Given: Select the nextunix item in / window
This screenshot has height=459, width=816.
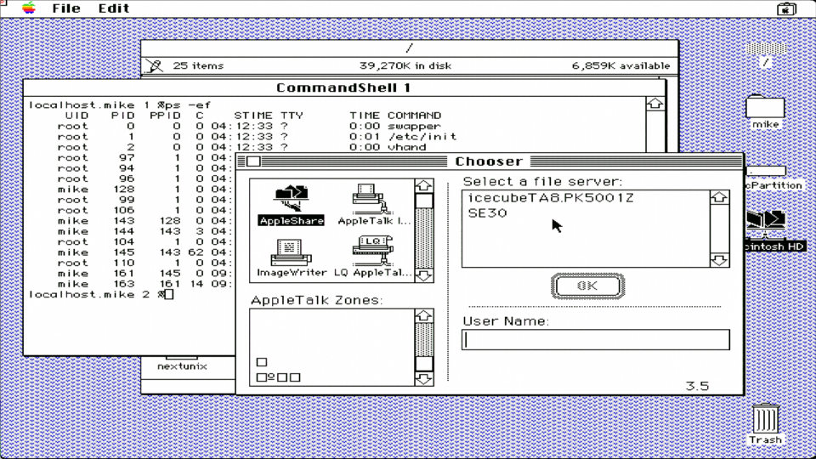Looking at the screenshot, I should pos(182,365).
